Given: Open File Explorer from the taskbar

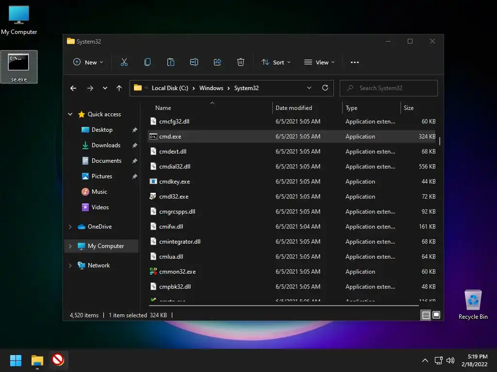Looking at the screenshot, I should (x=37, y=360).
